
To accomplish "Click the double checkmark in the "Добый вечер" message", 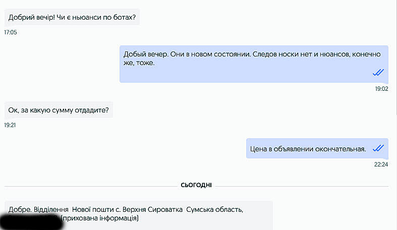I will click(x=378, y=73).
